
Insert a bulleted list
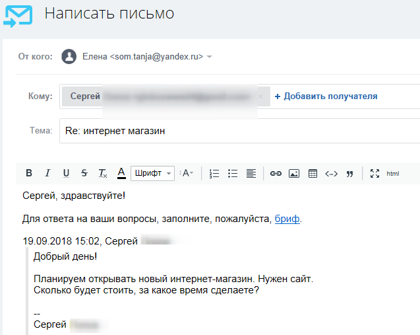233,173
